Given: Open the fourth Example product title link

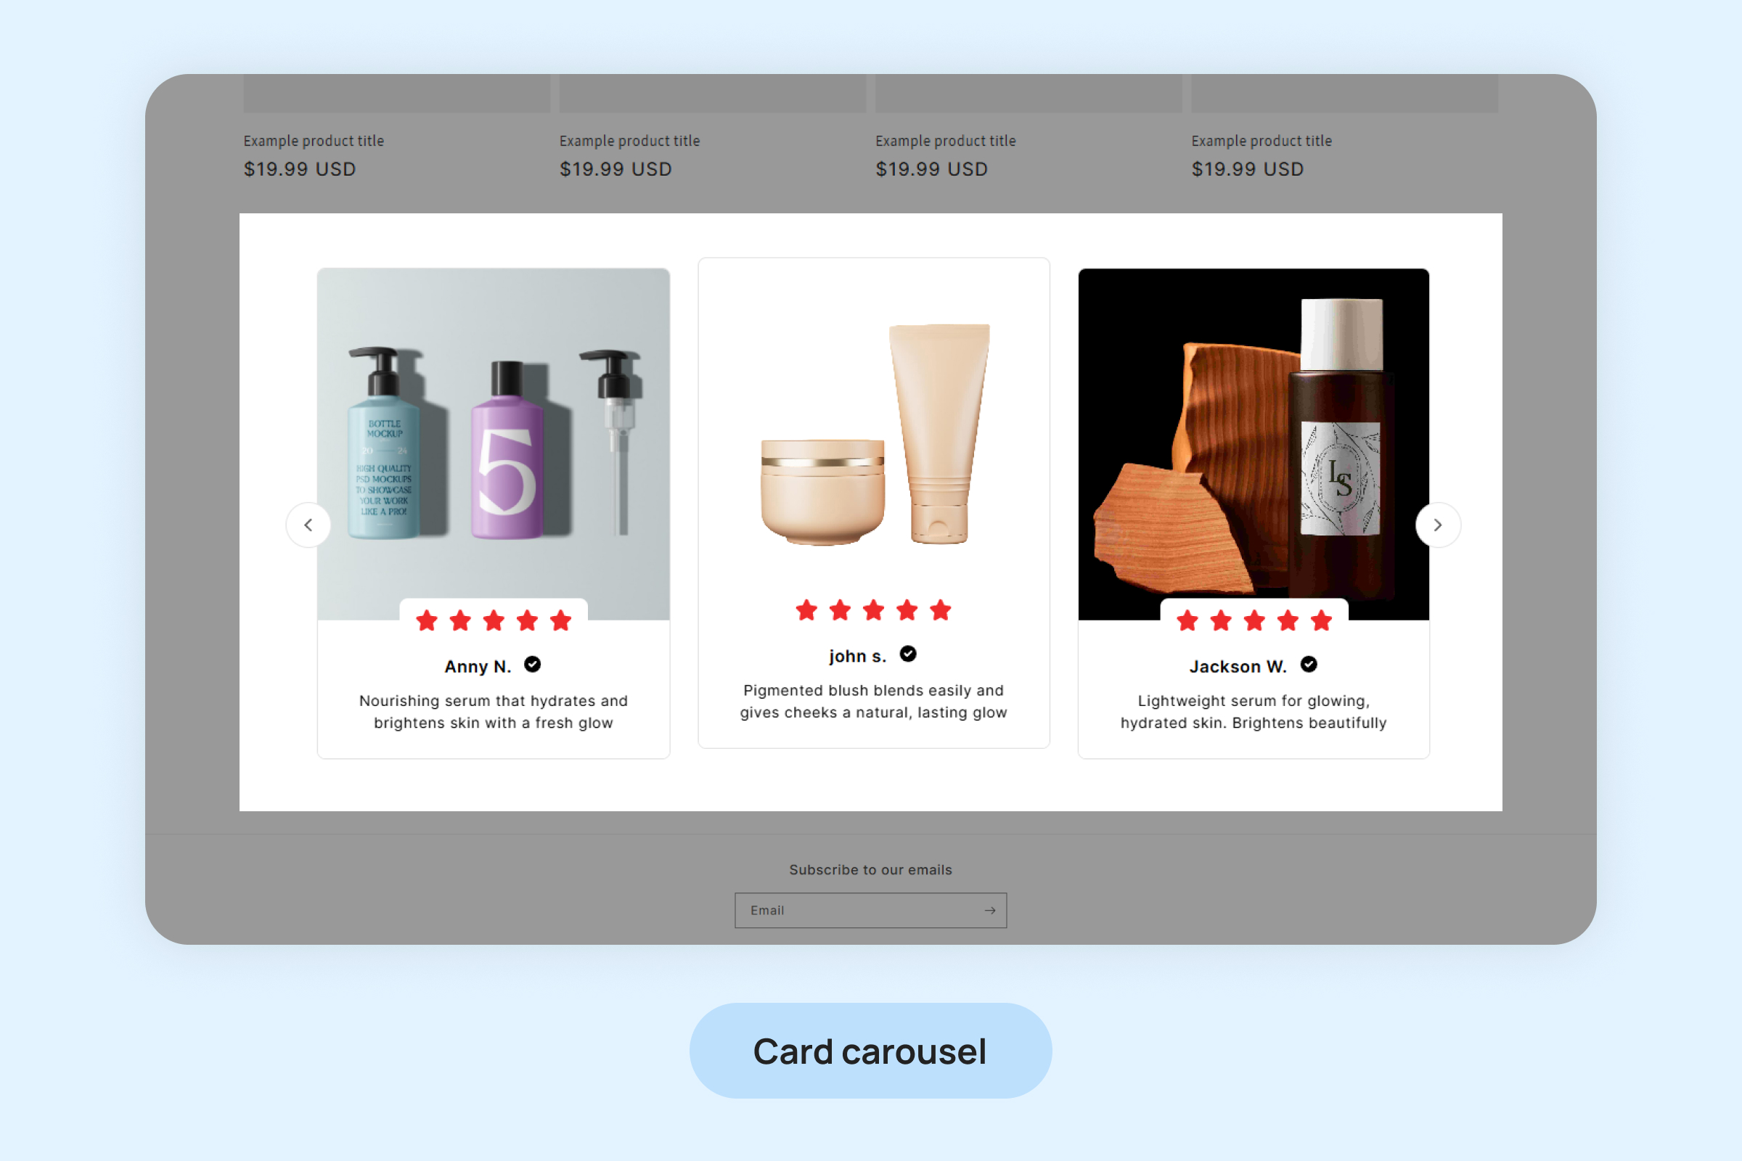Looking at the screenshot, I should pos(1261,141).
